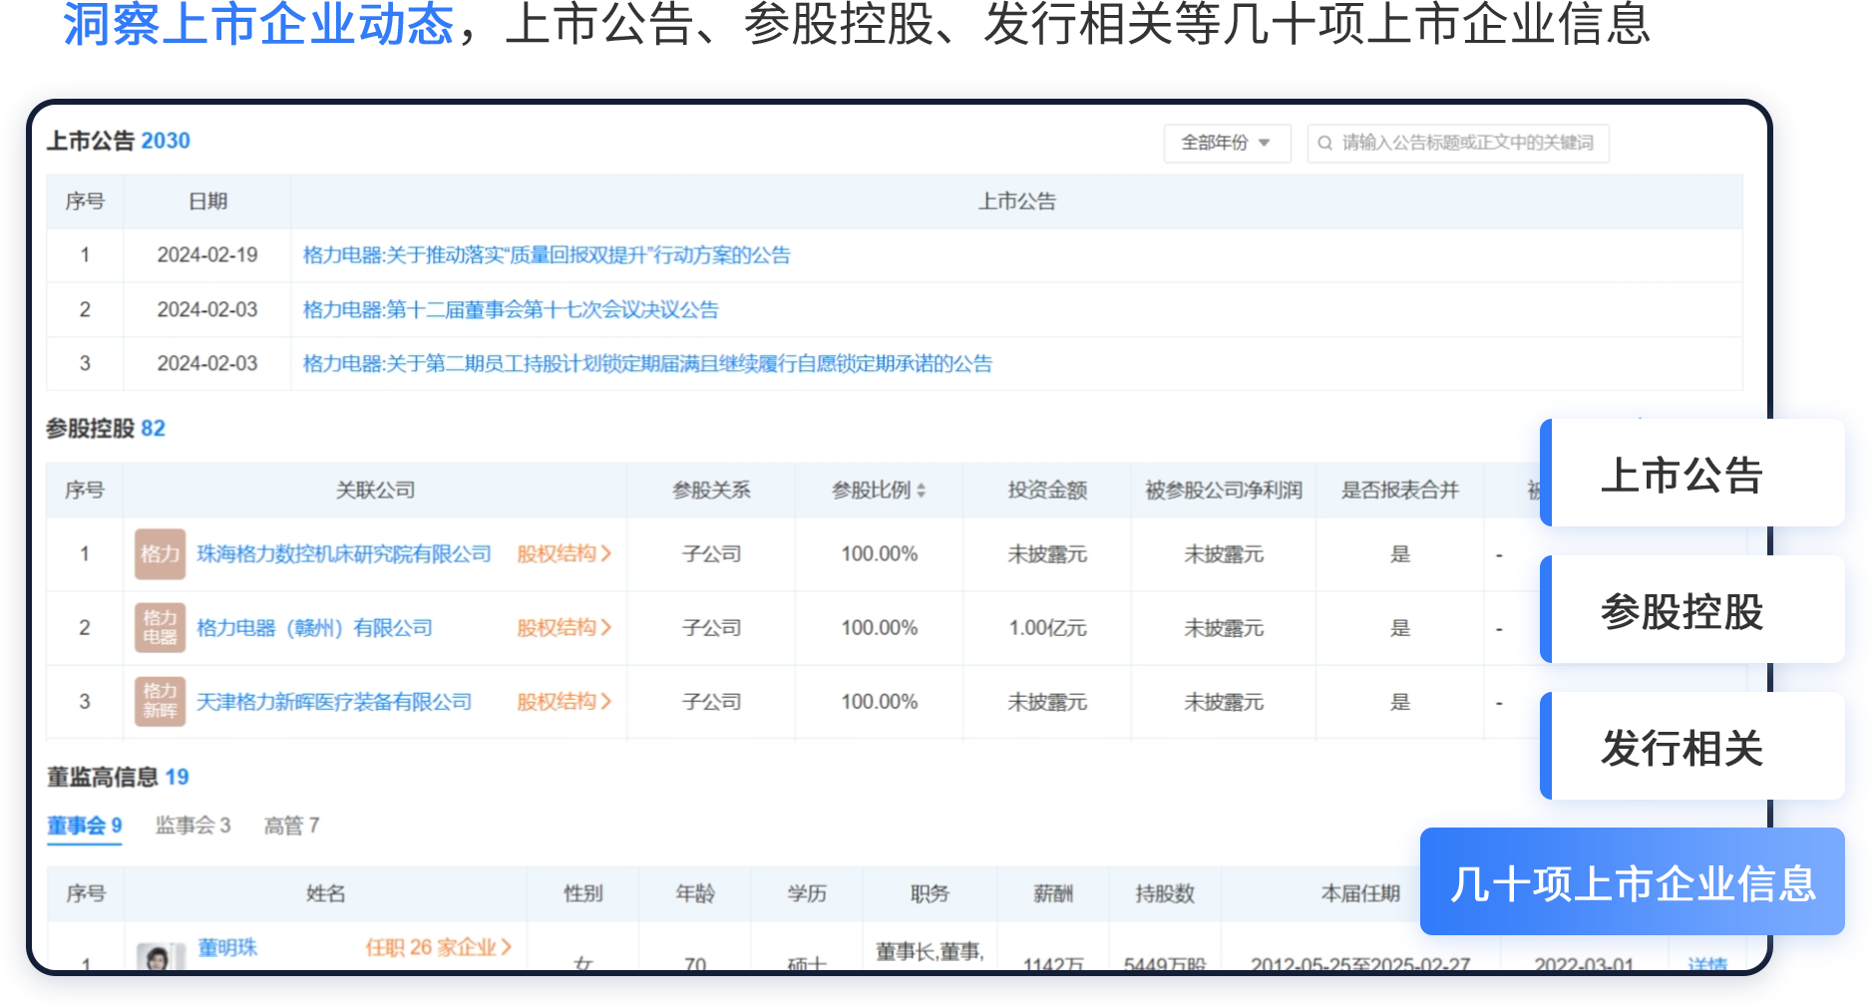Open 第十二届董事会第十七次会议决议公告 link
The image size is (1872, 1008).
point(511,310)
